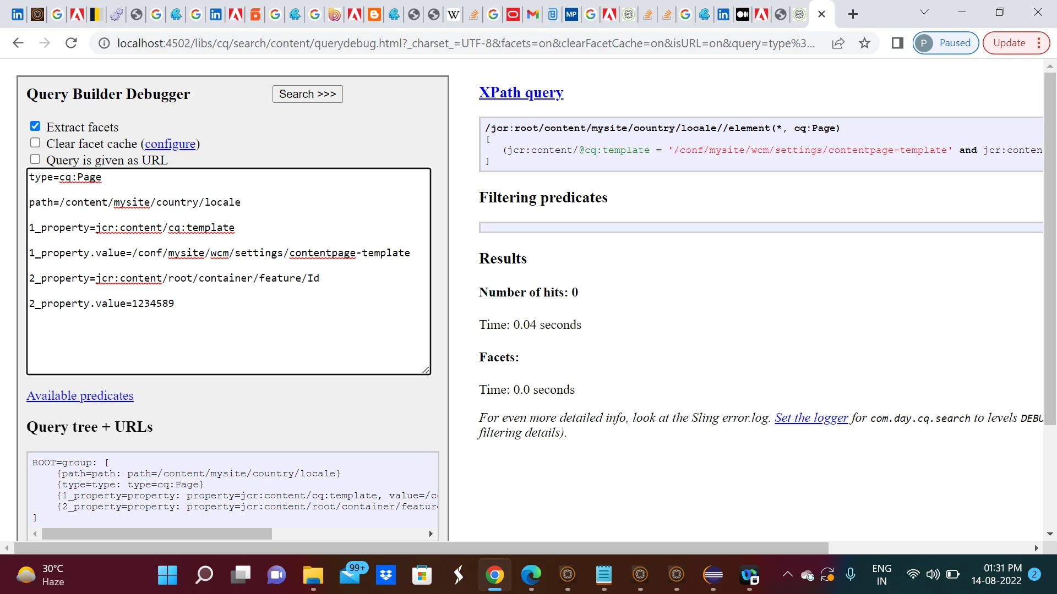The height and width of the screenshot is (594, 1057).
Task: Open Chrome menu three dots
Action: pos(1039,43)
